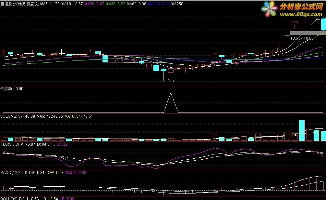Click the 宝德股份(日线.前复权) chart title
326x200 pixels.
[x=20, y=4]
